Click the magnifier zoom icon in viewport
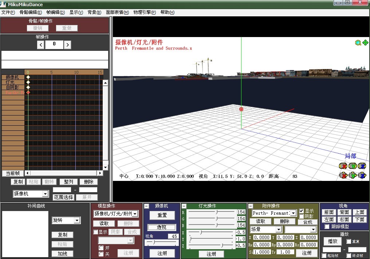 (x=358, y=43)
